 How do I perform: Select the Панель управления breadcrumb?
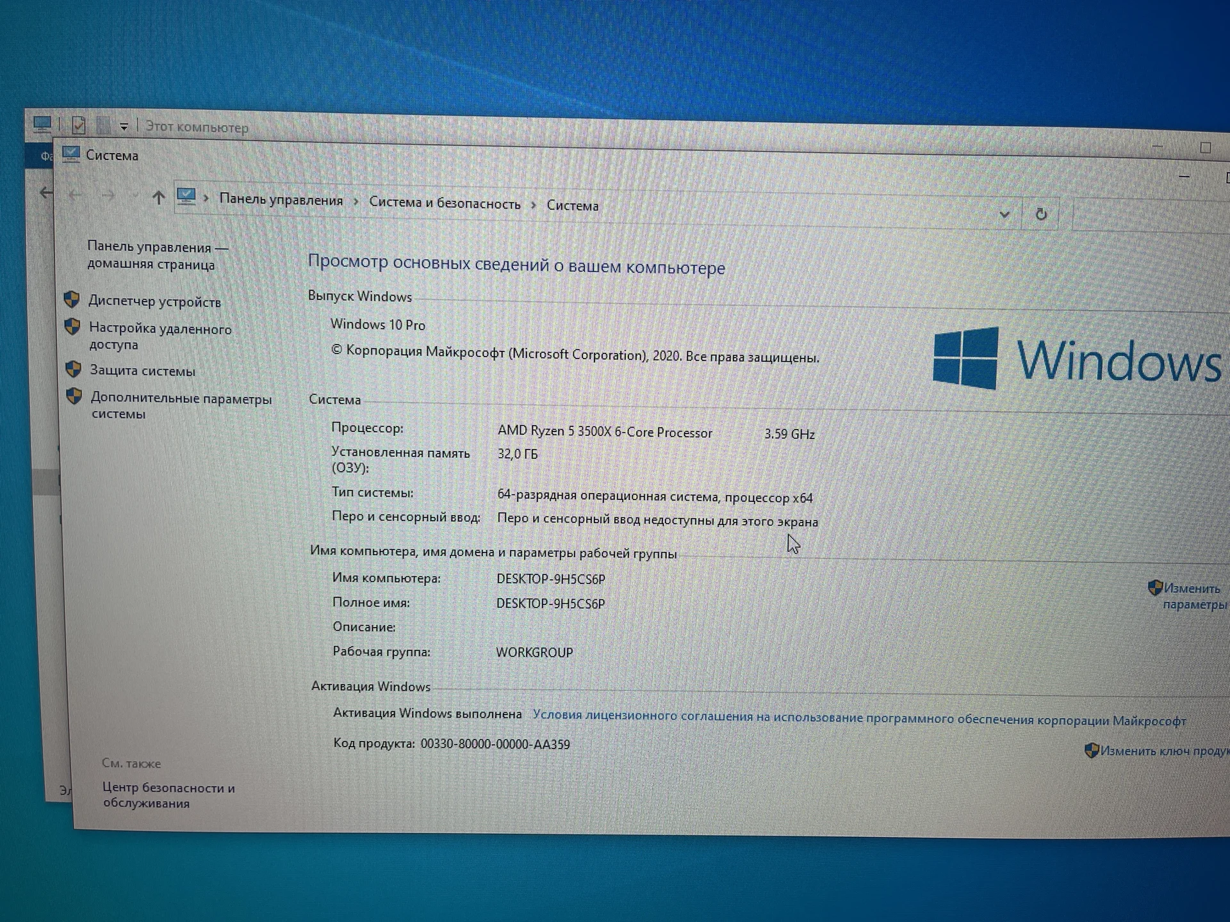[281, 200]
